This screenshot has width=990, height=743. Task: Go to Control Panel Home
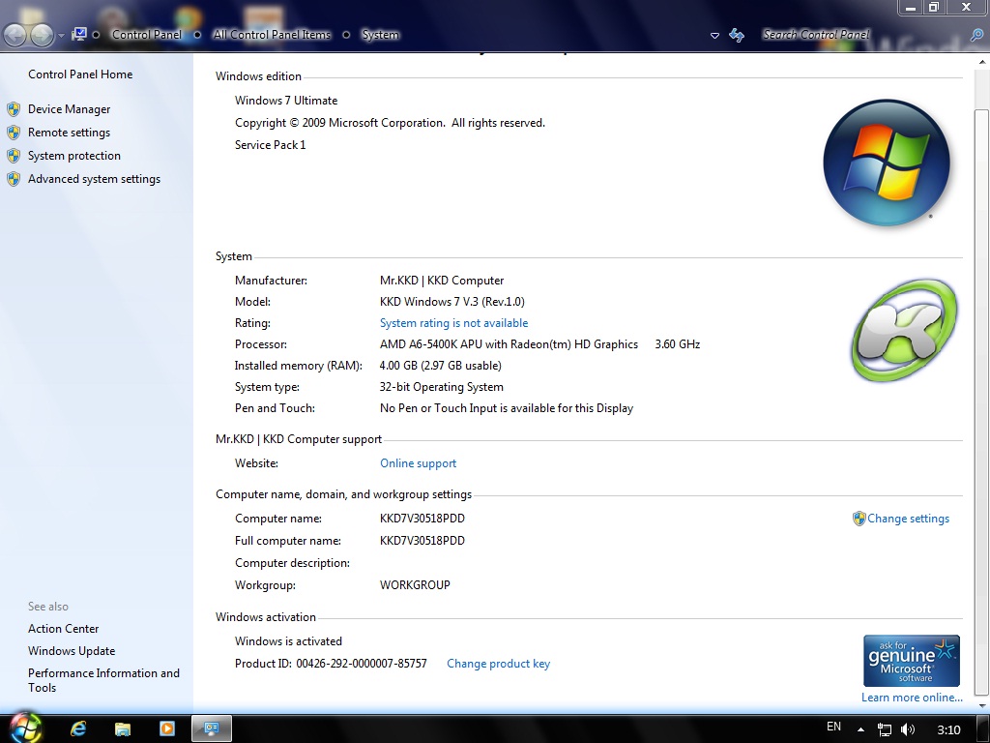[x=80, y=74]
